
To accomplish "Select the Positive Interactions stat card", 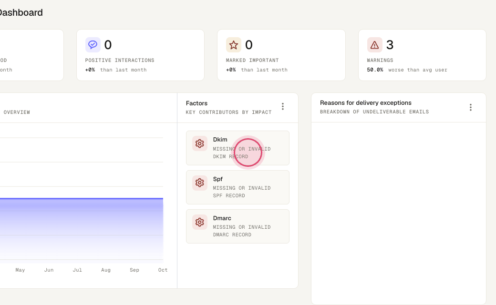I will [x=140, y=55].
